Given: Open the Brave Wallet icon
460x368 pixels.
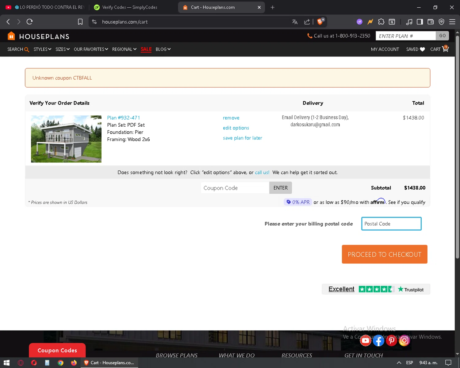Looking at the screenshot, I should 431,22.
